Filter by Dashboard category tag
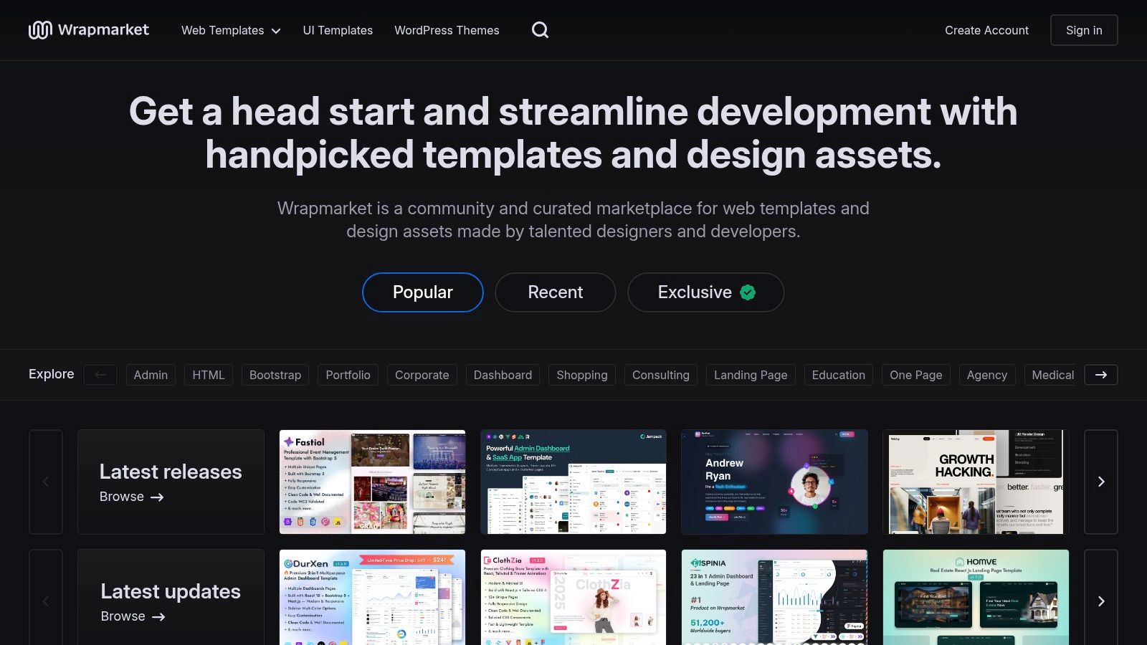 (503, 375)
